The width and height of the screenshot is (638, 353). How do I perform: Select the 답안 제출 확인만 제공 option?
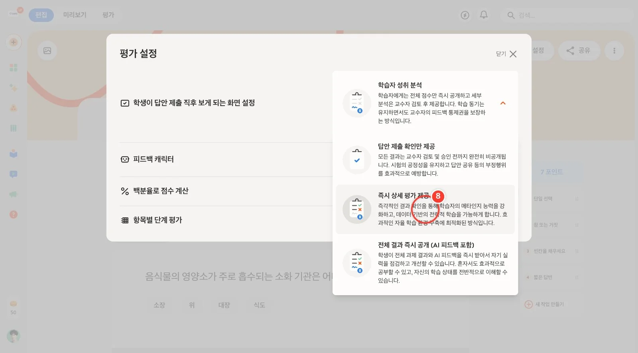point(425,160)
